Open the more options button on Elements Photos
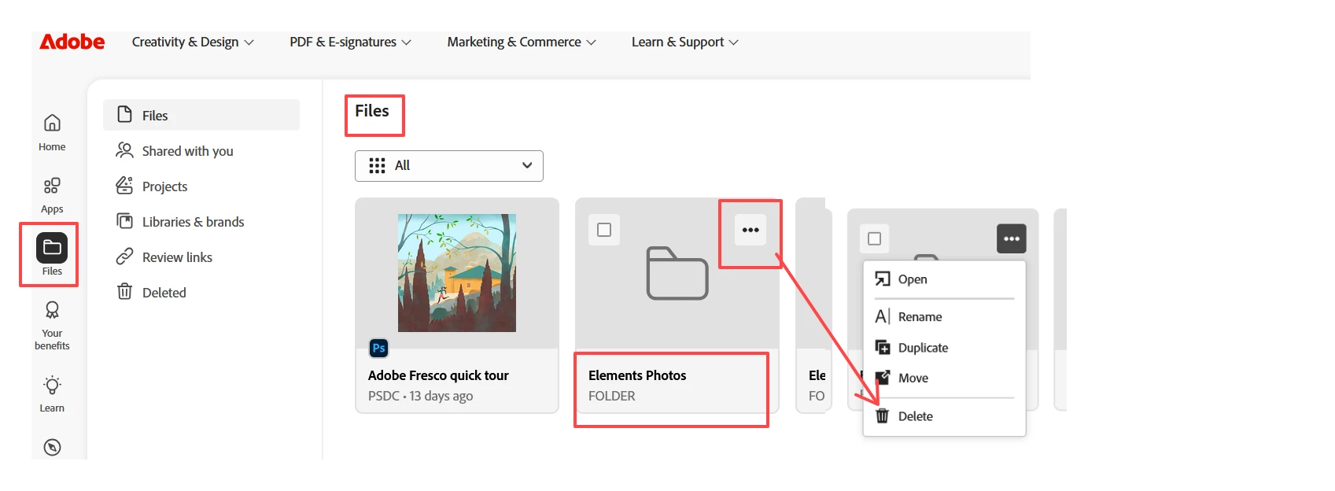Image resolution: width=1335 pixels, height=491 pixels. point(750,230)
